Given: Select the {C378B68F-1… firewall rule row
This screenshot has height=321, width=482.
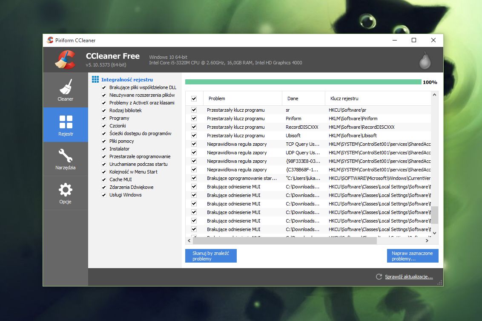Looking at the screenshot, I should point(308,170).
